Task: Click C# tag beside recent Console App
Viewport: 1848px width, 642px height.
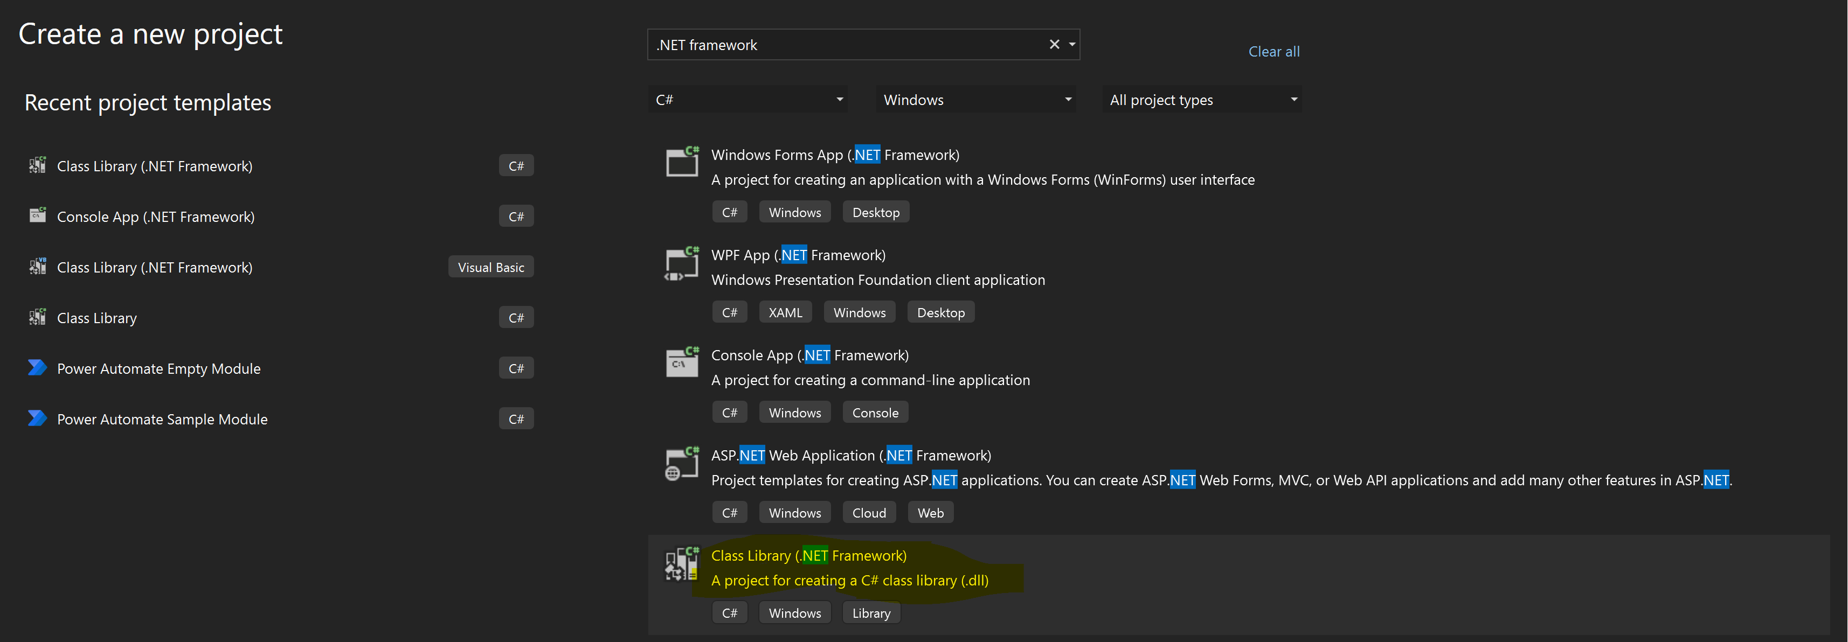Action: tap(516, 217)
